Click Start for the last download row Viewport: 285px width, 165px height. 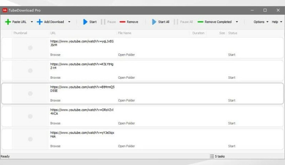[x=232, y=146]
